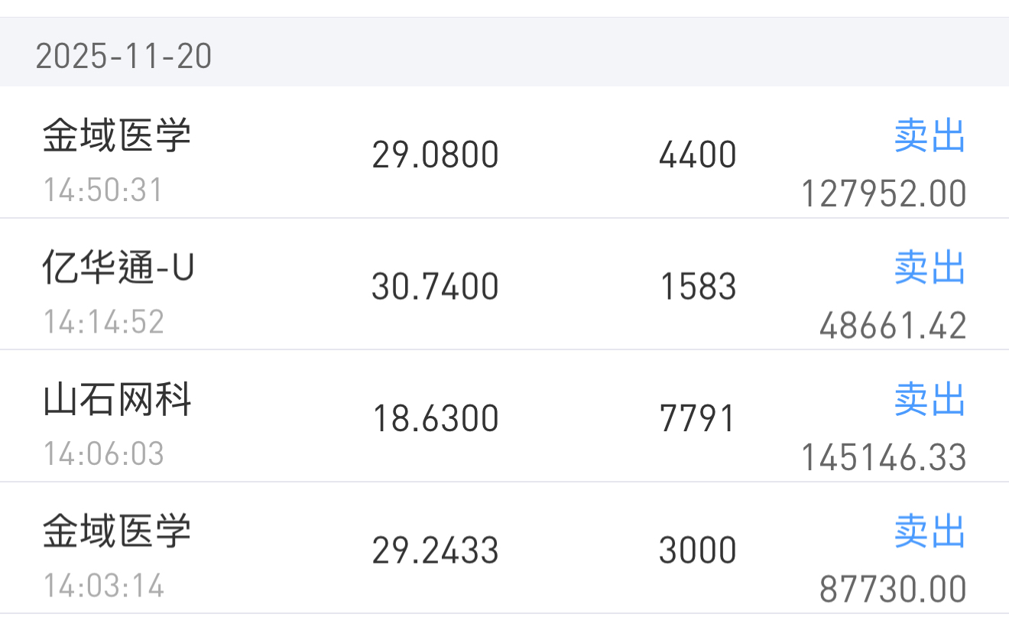
Task: Click price 29.2433
Action: (x=435, y=551)
